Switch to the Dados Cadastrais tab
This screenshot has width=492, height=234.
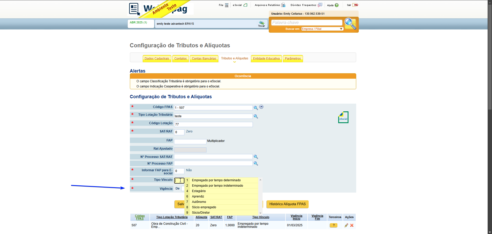[157, 59]
